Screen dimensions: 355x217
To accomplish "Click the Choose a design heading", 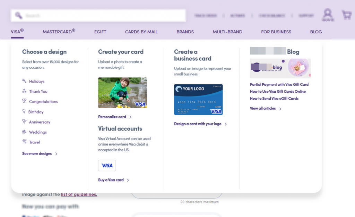I will click(x=44, y=52).
